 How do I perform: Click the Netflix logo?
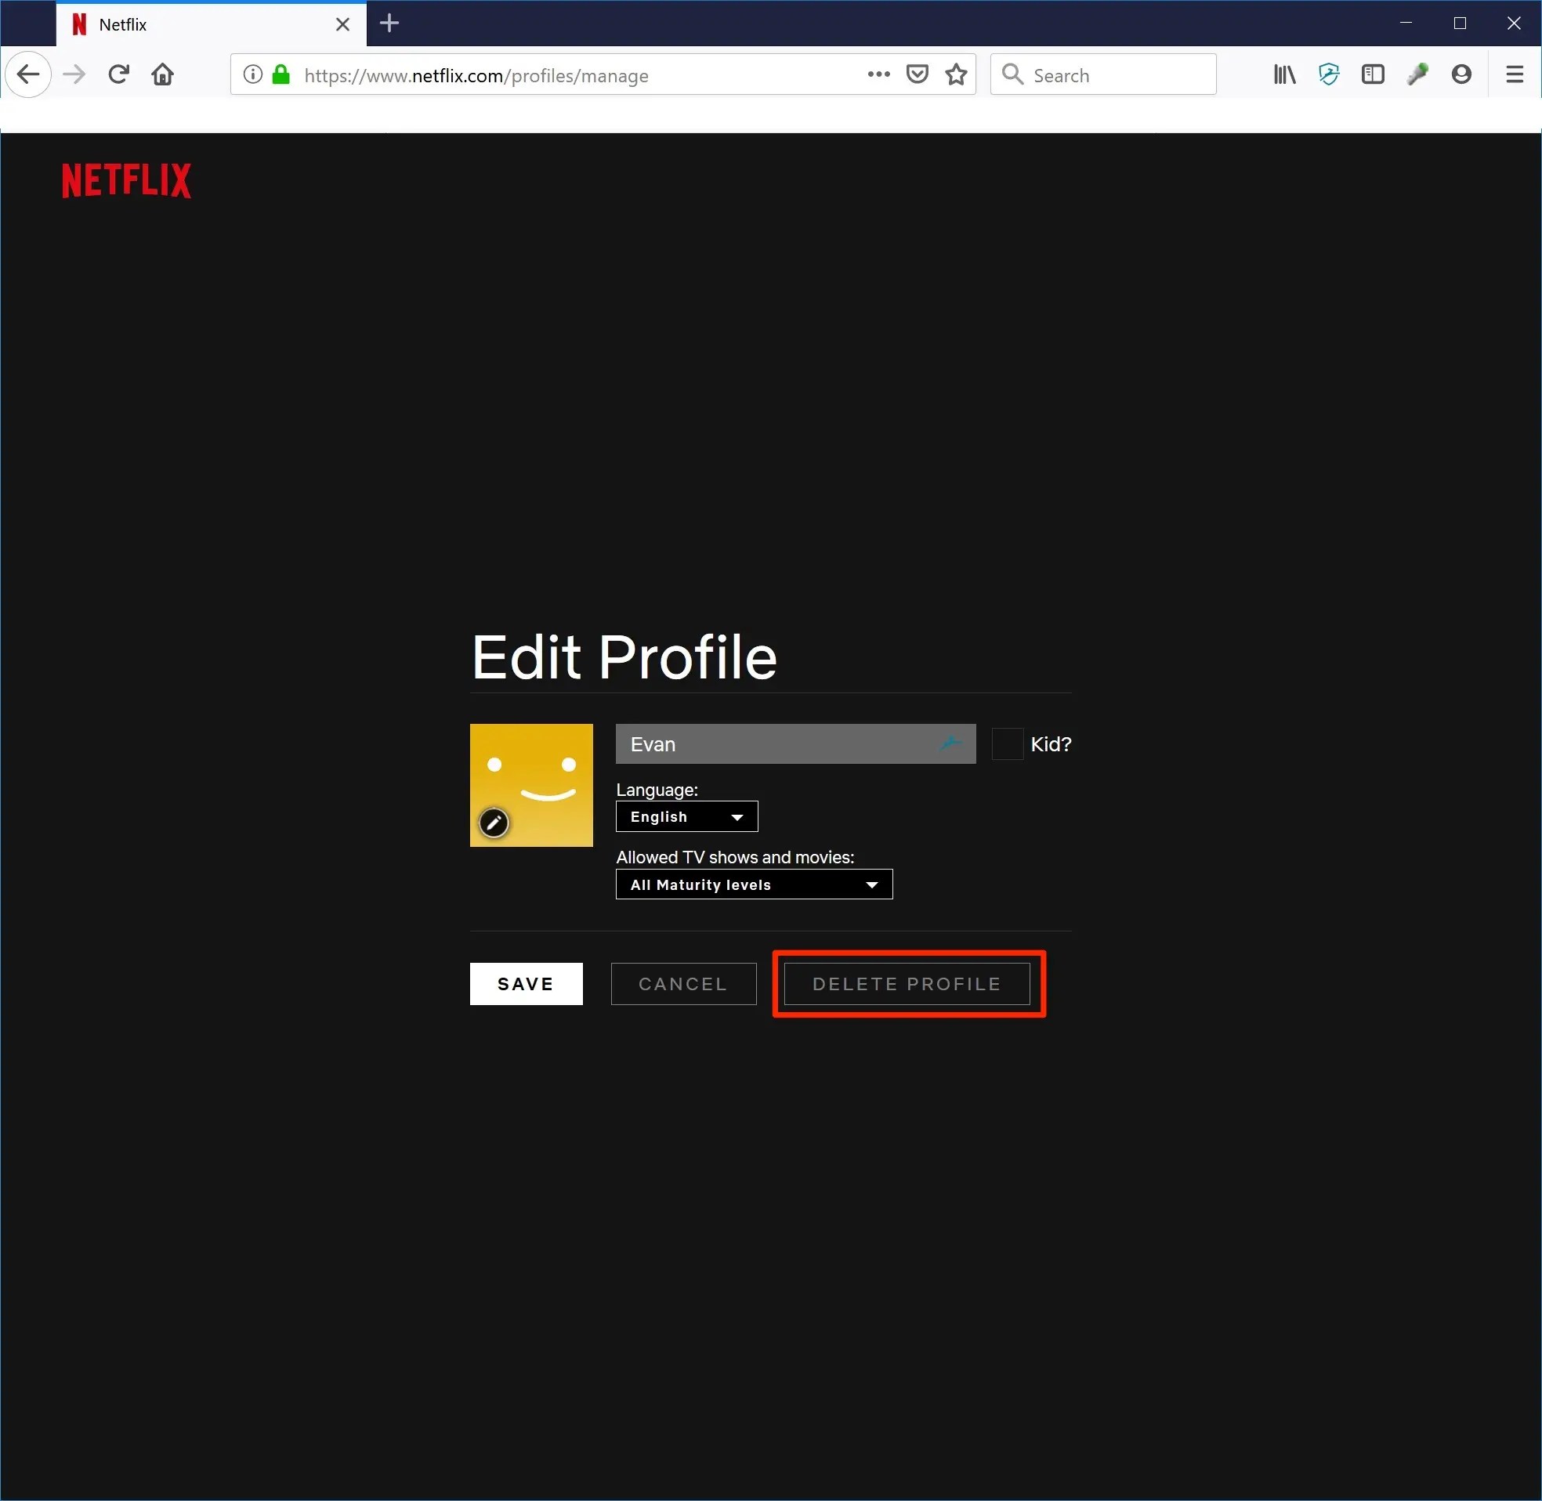coord(126,180)
